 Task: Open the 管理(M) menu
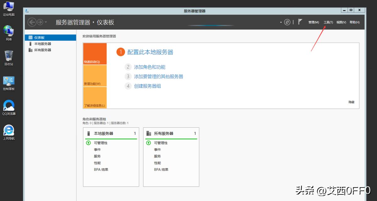point(313,22)
